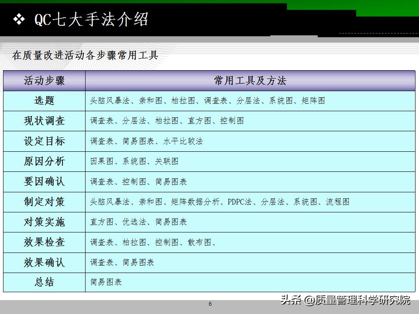Click the column header '活动步骤'

(x=45, y=81)
